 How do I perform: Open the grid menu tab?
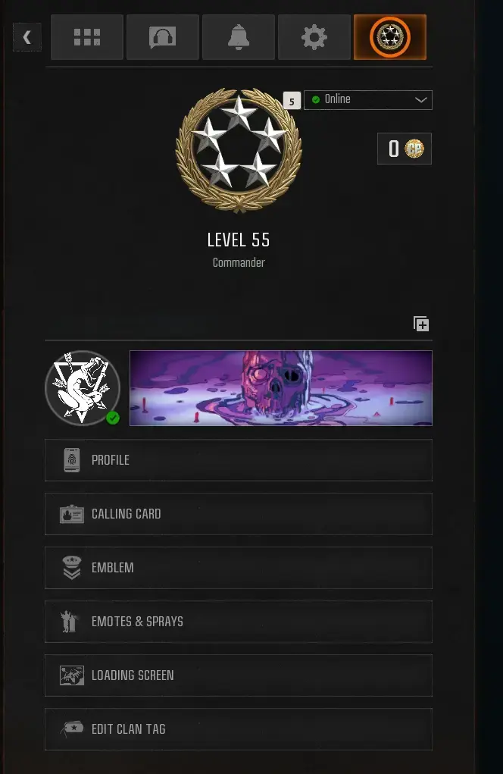click(87, 37)
